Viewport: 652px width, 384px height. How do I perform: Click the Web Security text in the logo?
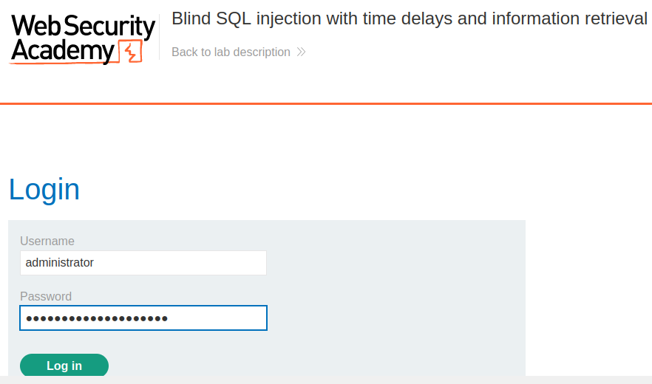(x=83, y=26)
